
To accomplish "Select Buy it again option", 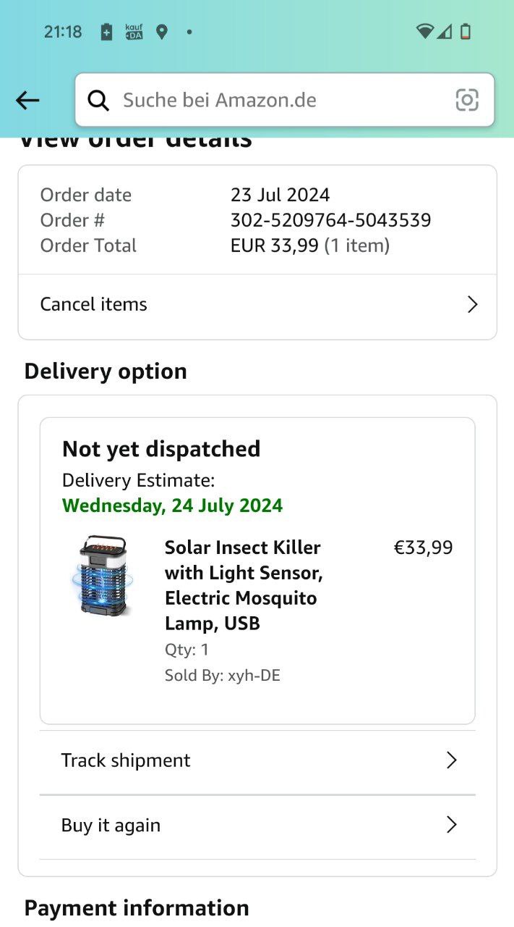I will point(111,825).
